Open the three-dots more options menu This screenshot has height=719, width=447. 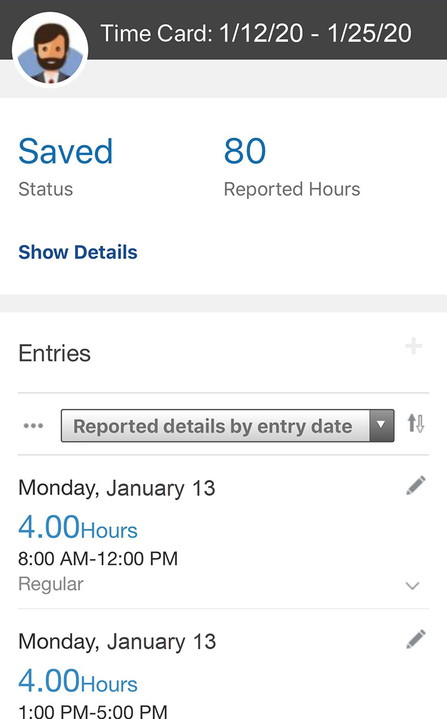(33, 426)
